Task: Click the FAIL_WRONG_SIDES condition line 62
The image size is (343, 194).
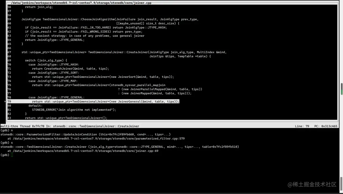Action: (84, 32)
